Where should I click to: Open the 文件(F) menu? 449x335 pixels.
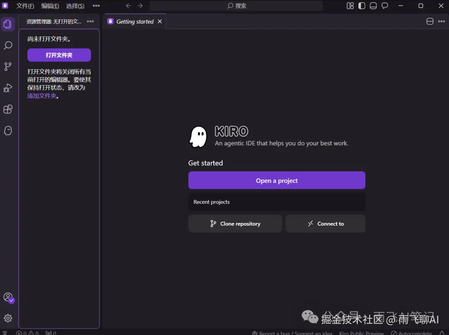(25, 6)
